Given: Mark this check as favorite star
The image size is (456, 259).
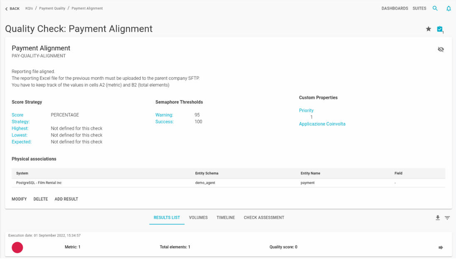Looking at the screenshot, I should pos(428,29).
